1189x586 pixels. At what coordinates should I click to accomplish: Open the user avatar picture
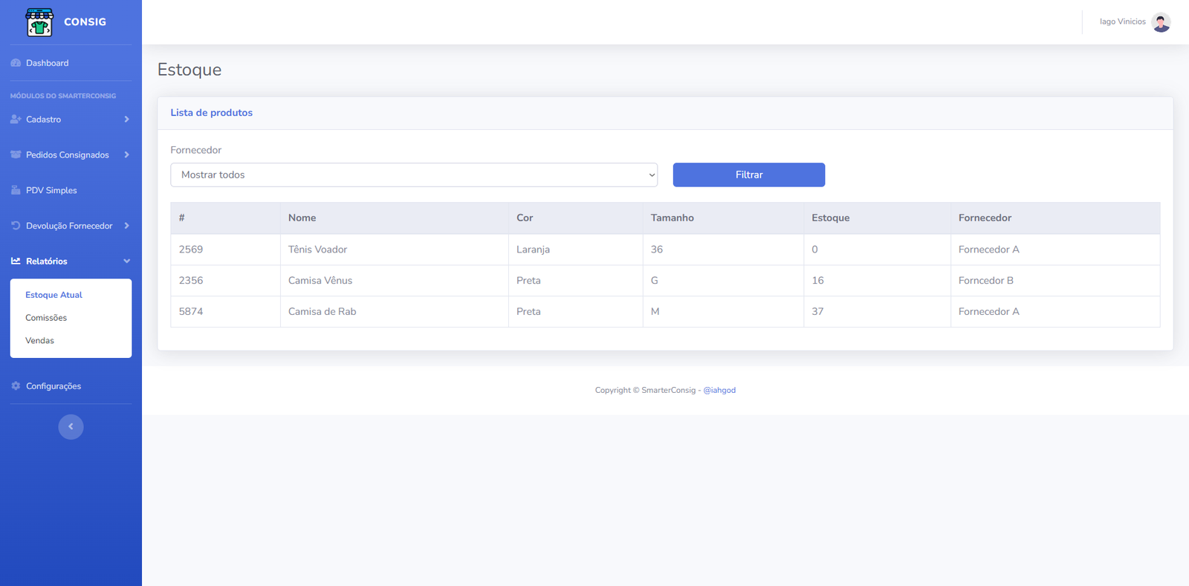click(1161, 22)
